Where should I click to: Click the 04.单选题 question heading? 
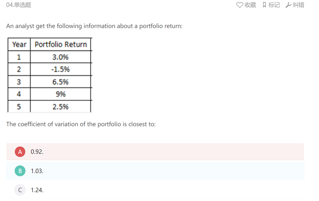pyautogui.click(x=19, y=5)
